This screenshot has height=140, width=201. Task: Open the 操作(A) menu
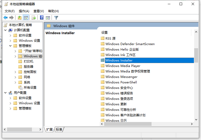(x=24, y=11)
